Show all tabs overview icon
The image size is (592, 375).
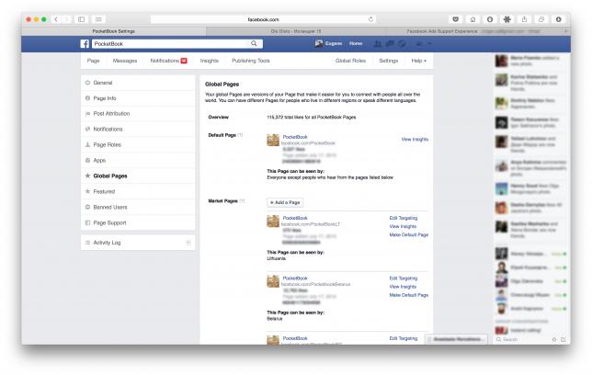point(541,19)
